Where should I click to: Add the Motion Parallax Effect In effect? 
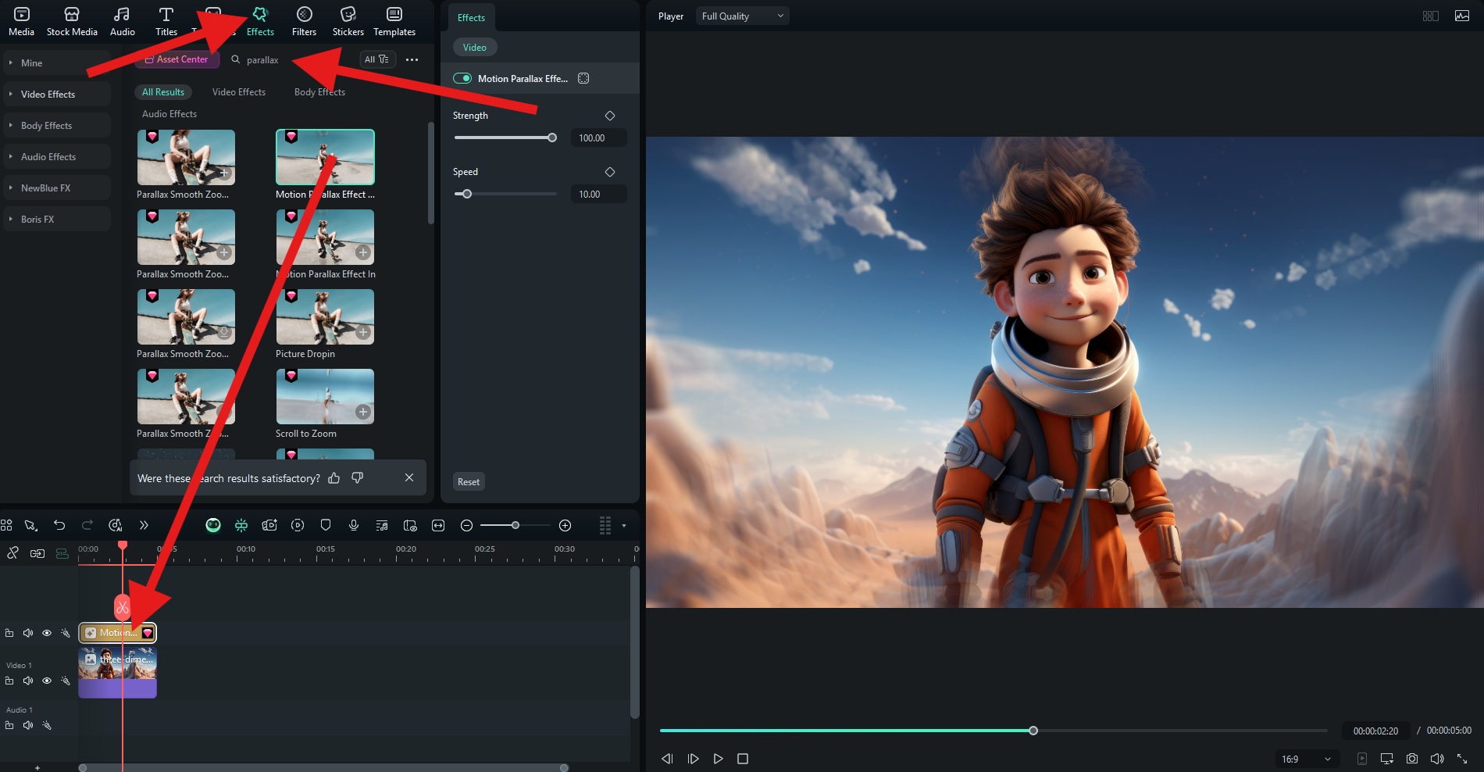[363, 252]
